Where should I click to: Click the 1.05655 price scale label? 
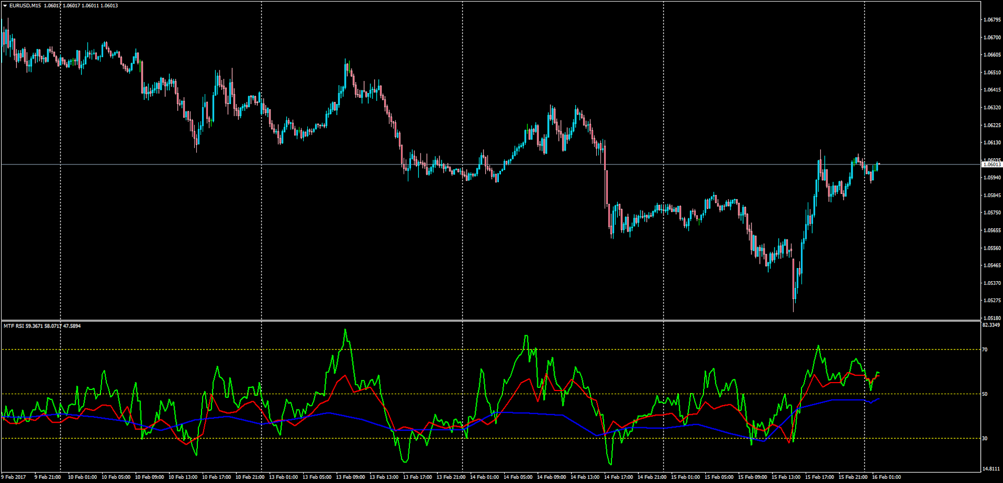(x=992, y=230)
